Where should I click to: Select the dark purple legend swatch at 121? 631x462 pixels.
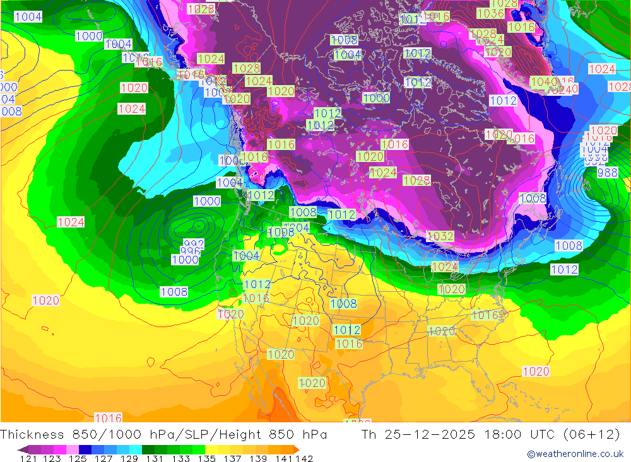click(x=35, y=449)
